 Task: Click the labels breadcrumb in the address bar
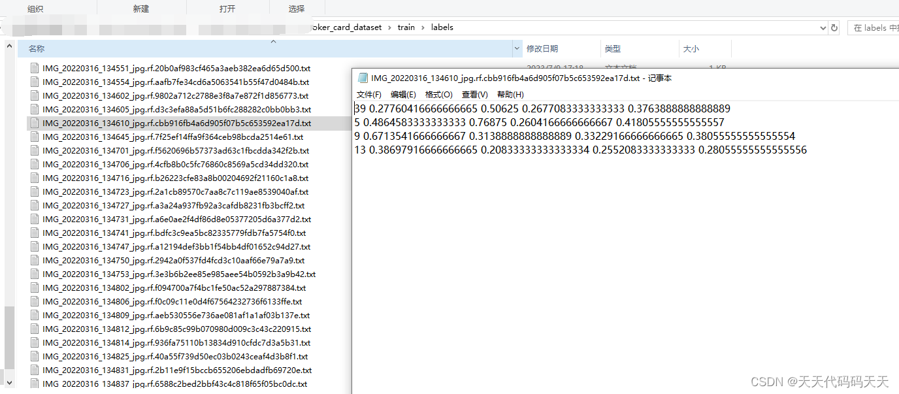click(x=442, y=27)
